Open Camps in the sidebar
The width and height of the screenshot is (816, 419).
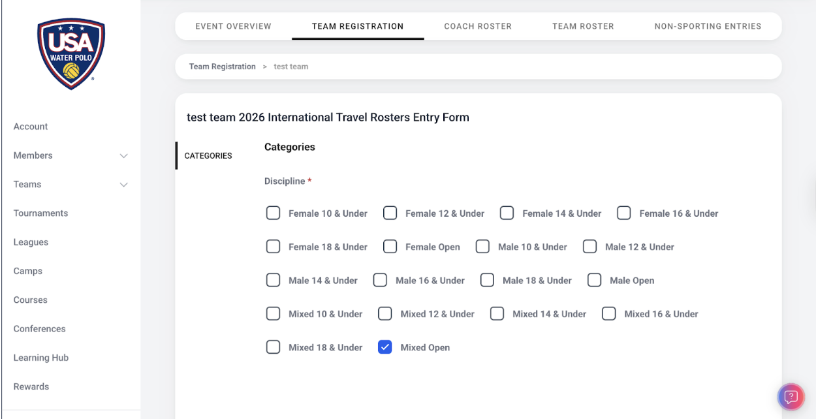click(x=27, y=271)
